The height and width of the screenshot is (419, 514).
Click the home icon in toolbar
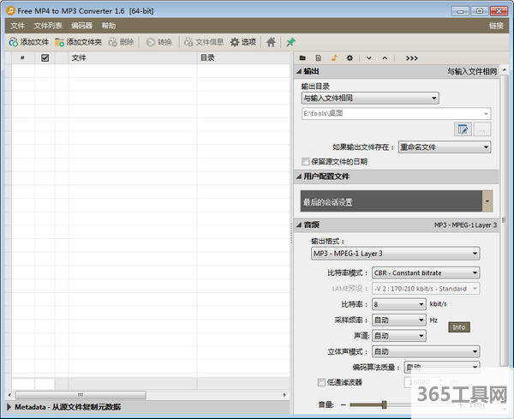coord(271,41)
